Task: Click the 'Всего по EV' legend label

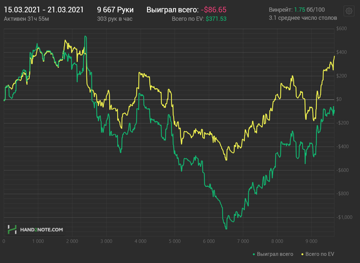Action: tap(319, 254)
